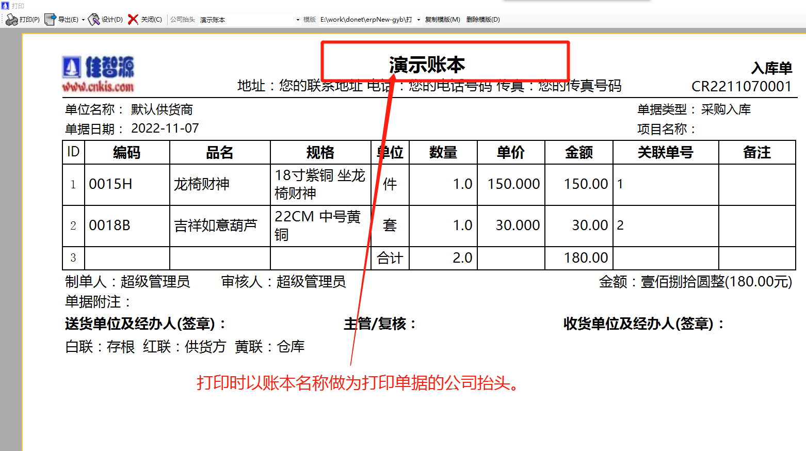Image resolution: width=806 pixels, height=451 pixels.
Task: Open the 模版 template path dropdown
Action: point(418,19)
